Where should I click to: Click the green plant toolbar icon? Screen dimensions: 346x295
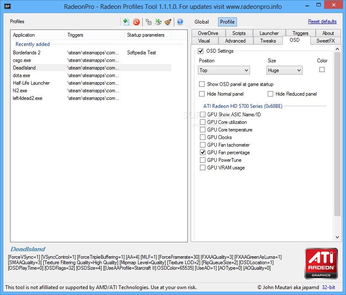click(x=158, y=22)
